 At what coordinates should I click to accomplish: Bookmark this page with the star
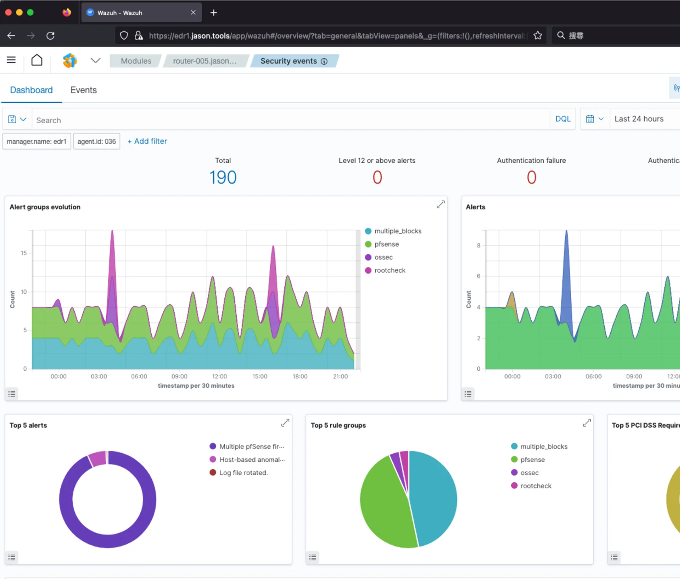click(538, 36)
